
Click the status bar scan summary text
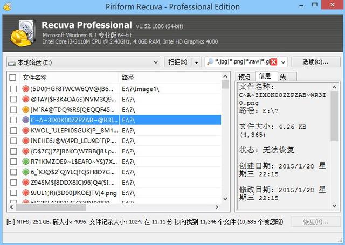click(x=145, y=222)
